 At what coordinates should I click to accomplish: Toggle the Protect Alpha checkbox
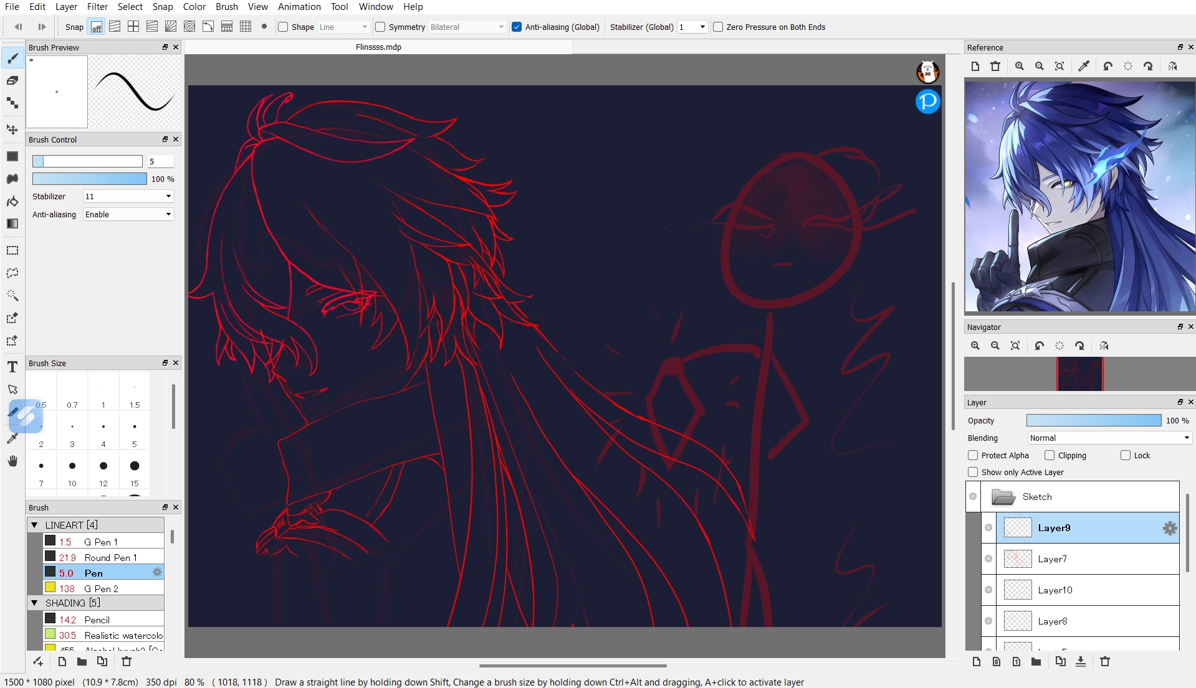click(x=973, y=455)
